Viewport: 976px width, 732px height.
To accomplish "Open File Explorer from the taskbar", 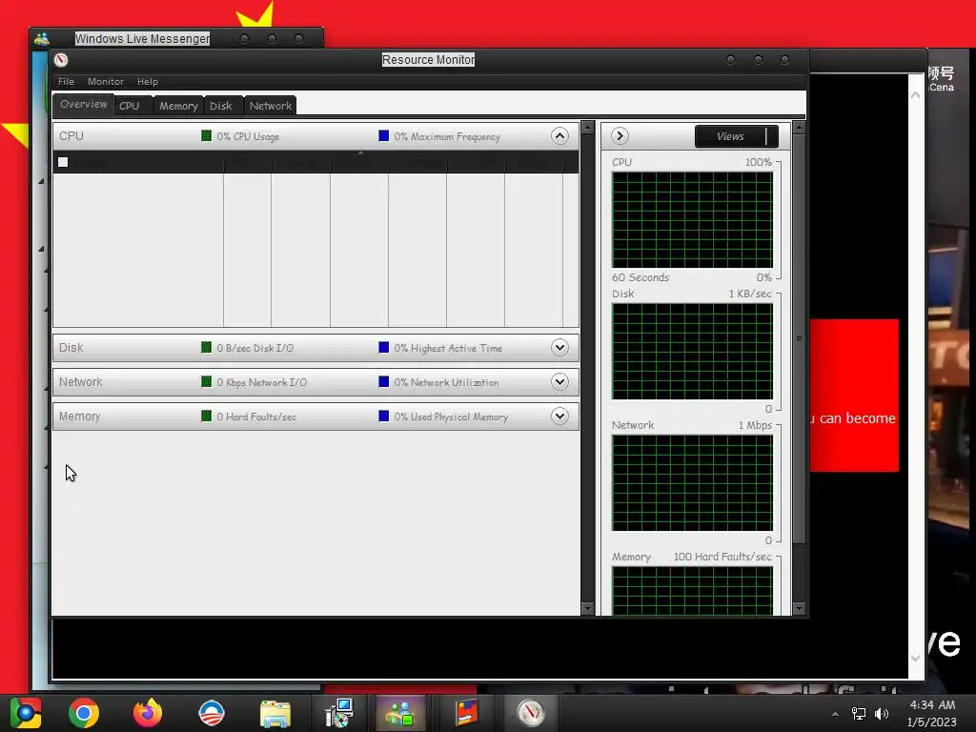I will point(275,713).
